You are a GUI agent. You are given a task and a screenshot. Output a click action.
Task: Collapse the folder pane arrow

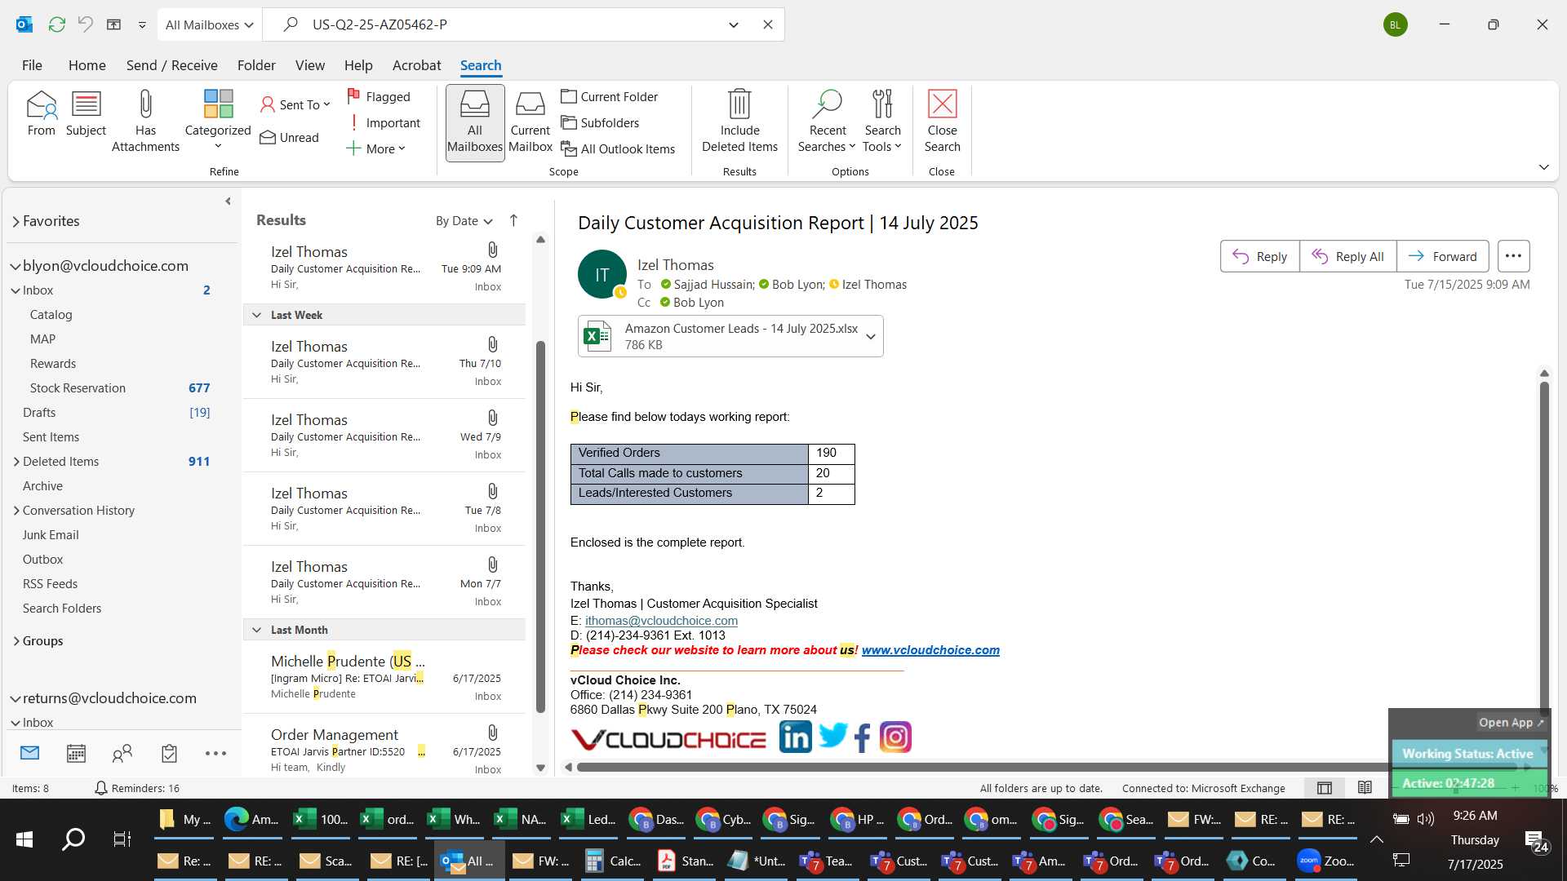point(228,201)
